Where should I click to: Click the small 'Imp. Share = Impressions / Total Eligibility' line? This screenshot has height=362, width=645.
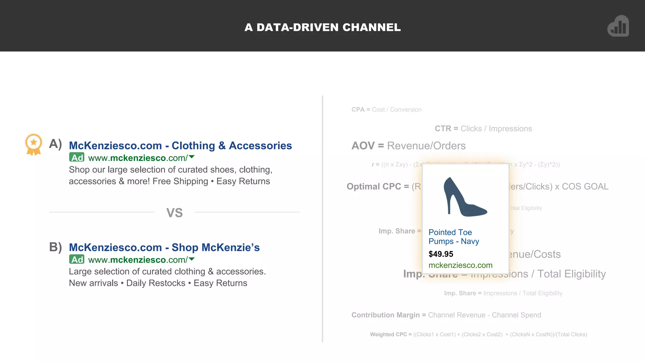(x=503, y=293)
